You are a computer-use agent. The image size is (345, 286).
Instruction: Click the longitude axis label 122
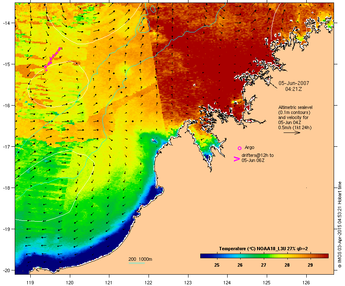click(149, 283)
